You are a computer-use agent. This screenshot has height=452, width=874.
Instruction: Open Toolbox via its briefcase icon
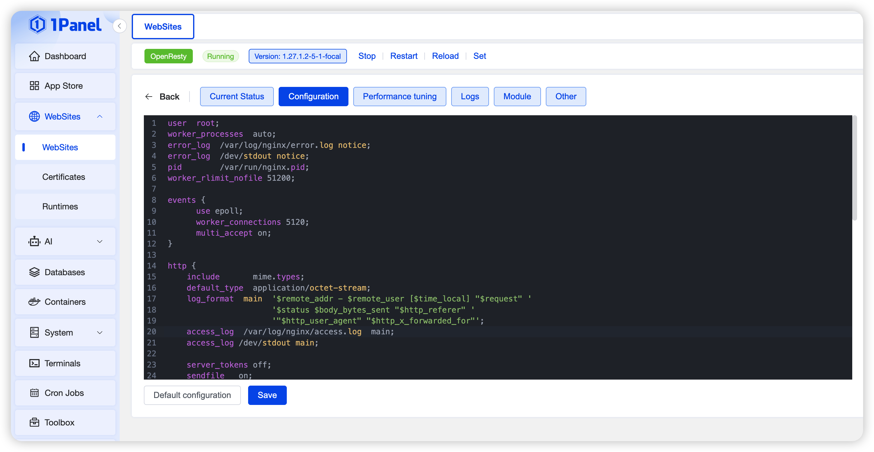pos(34,422)
